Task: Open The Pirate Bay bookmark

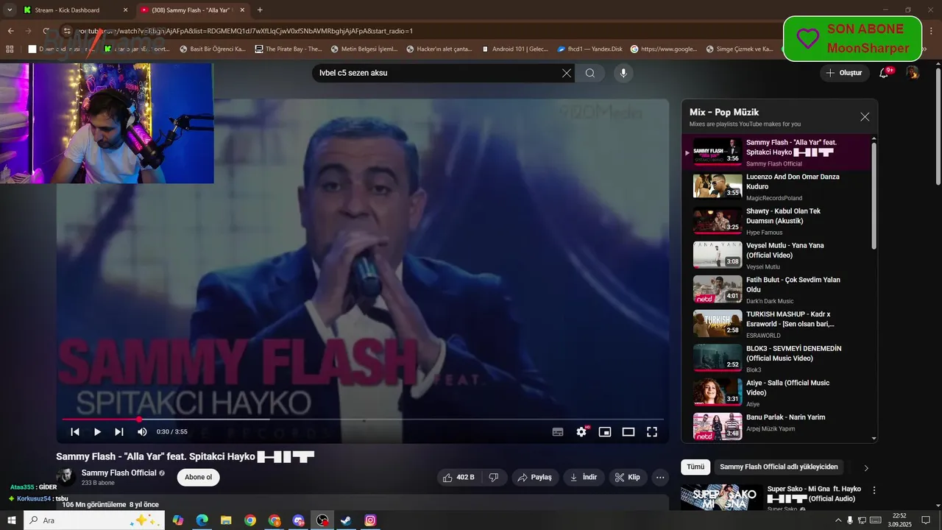Action: pyautogui.click(x=288, y=49)
